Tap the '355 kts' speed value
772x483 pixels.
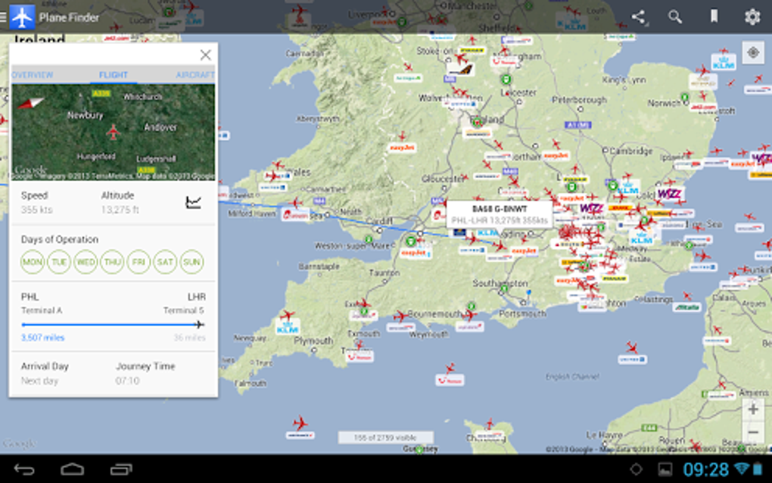point(37,210)
